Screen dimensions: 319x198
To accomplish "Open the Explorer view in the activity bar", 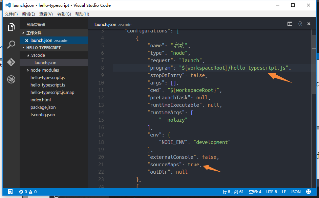I will pos(11,28).
